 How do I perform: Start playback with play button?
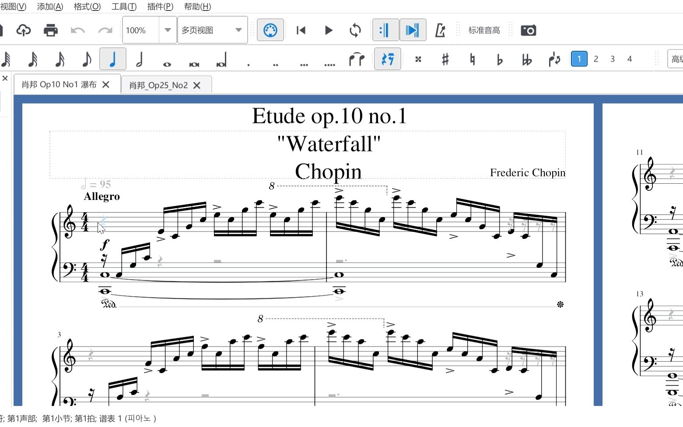click(x=329, y=30)
